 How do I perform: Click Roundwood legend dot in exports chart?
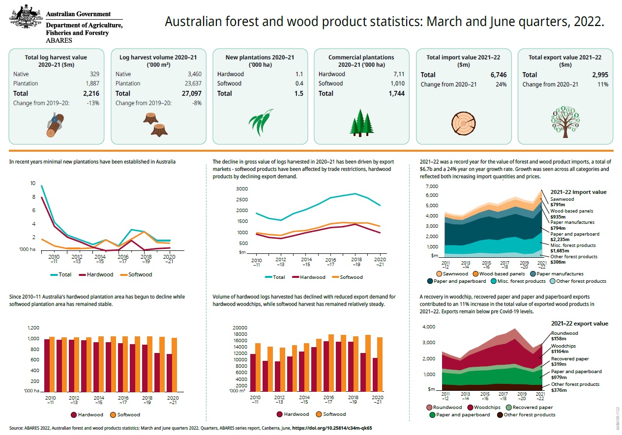429,407
